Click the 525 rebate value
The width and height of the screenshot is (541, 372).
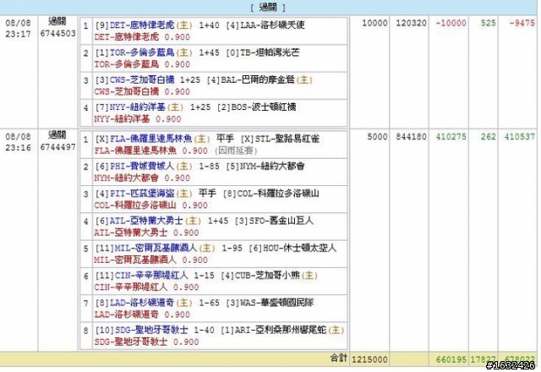(489, 23)
